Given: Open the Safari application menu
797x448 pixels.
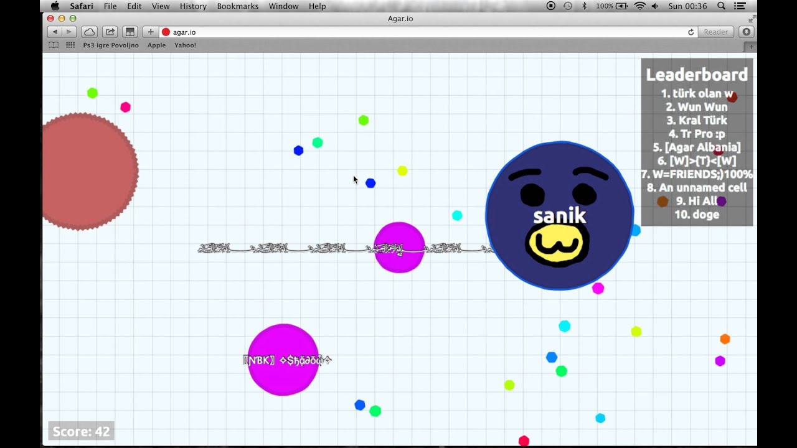Looking at the screenshot, I should click(x=82, y=6).
